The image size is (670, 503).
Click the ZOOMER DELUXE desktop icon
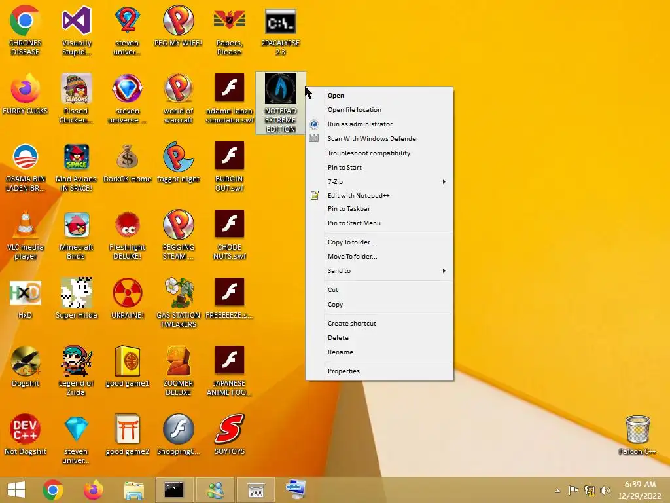click(179, 371)
